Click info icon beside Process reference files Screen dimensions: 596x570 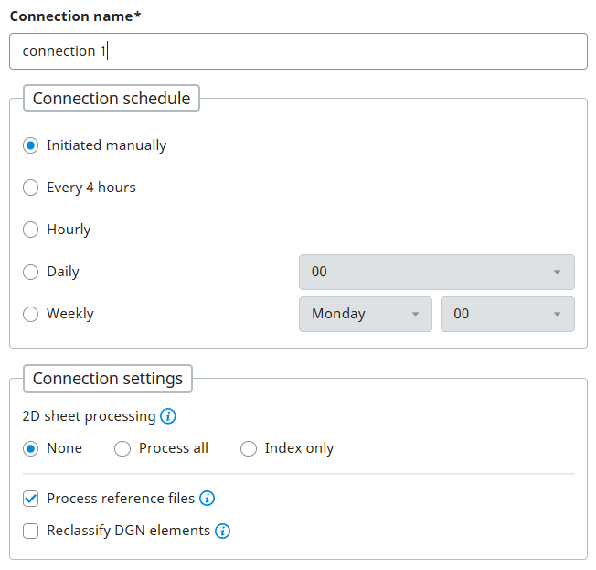208,499
